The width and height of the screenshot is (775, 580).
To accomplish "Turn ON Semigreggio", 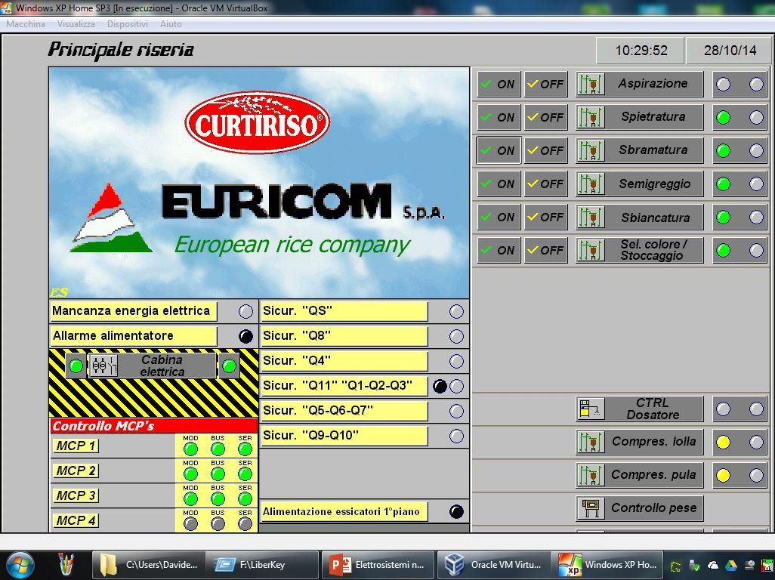I will [x=499, y=184].
